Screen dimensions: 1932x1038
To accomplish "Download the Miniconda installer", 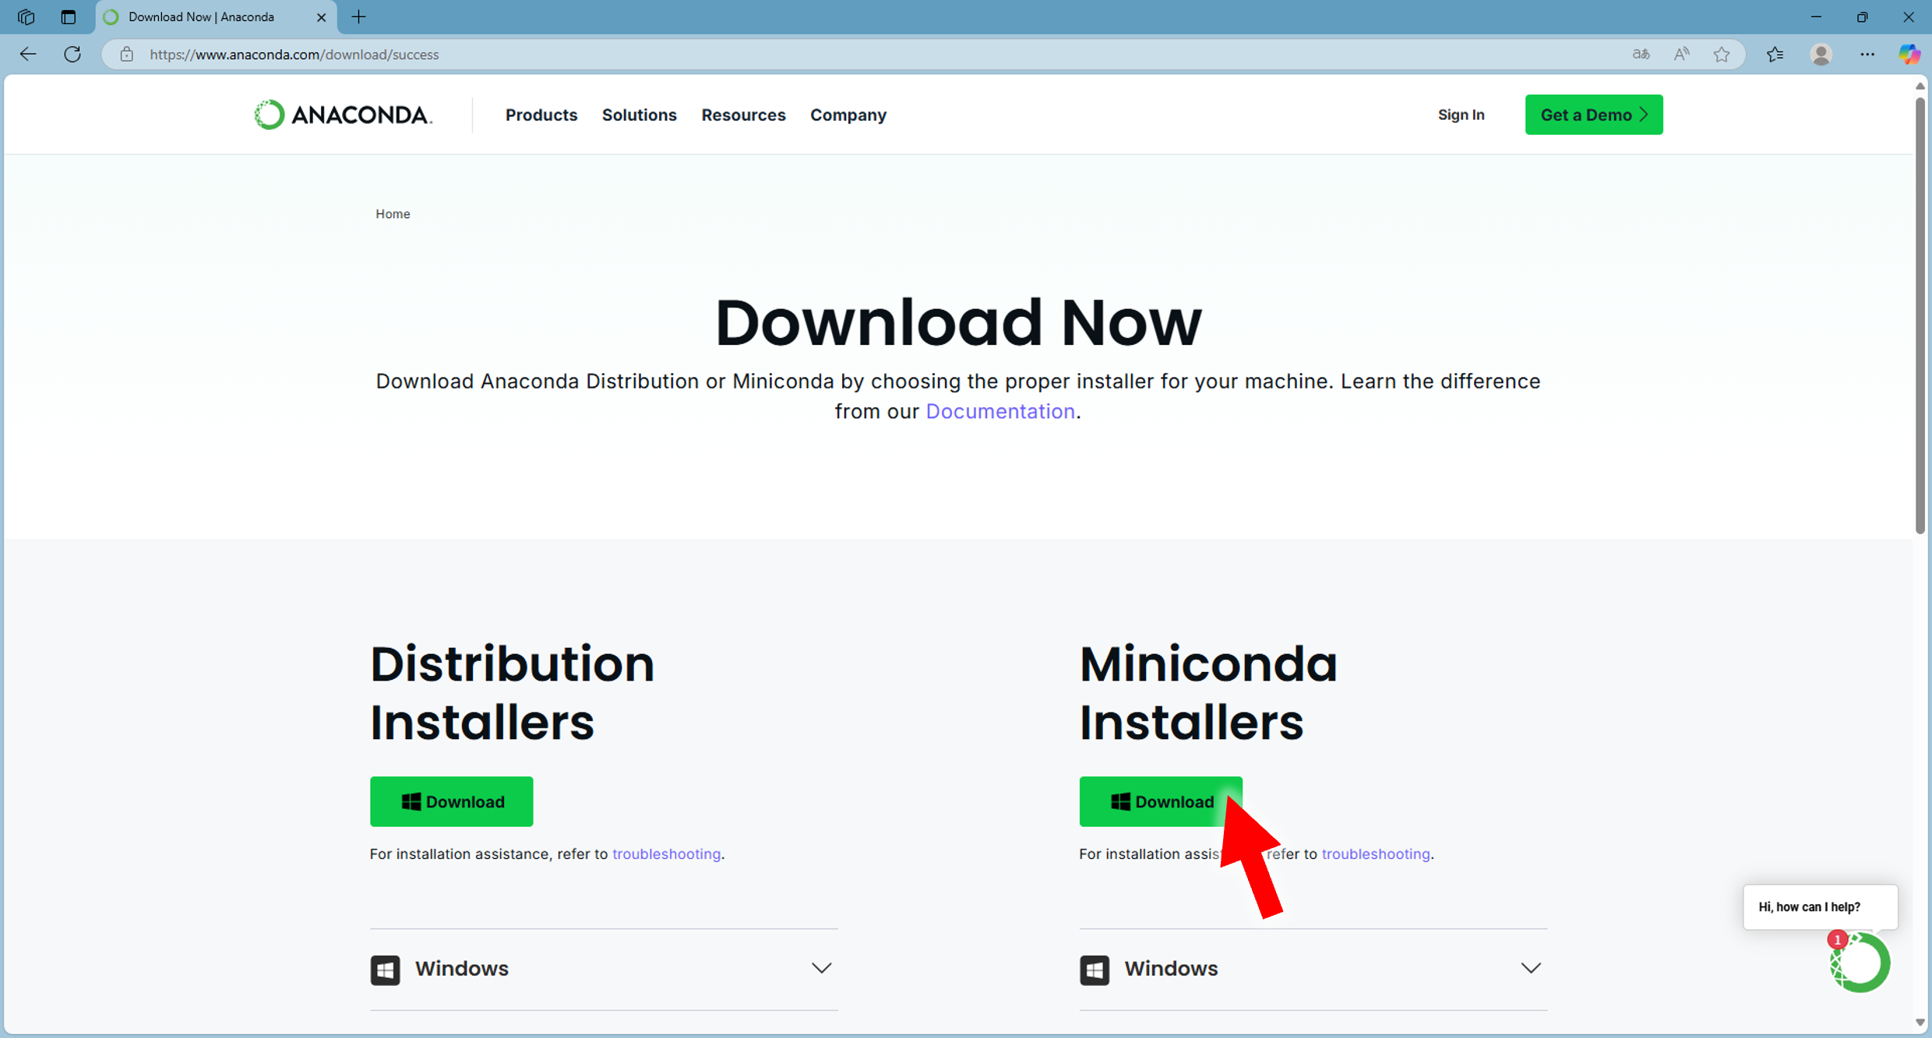I will coord(1160,801).
